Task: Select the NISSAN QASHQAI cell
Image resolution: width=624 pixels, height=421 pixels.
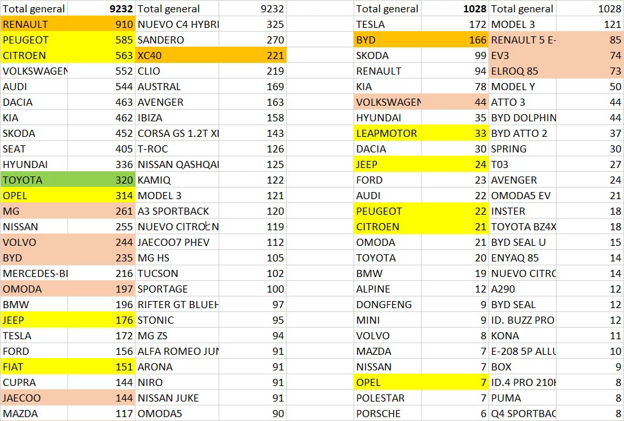Action: (x=177, y=164)
